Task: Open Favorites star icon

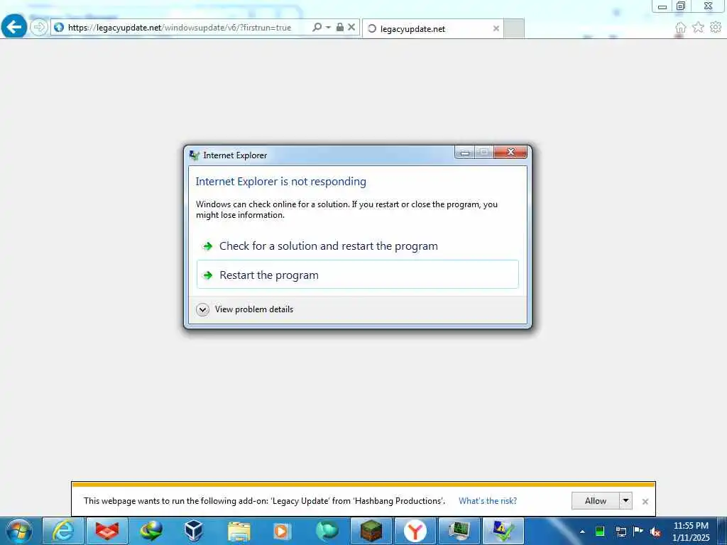Action: pos(698,28)
